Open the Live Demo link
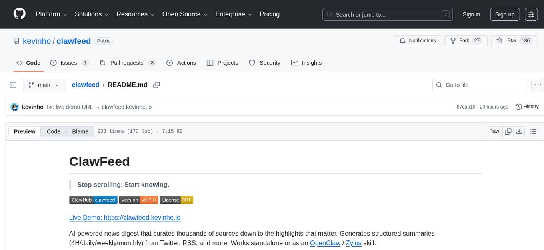 pos(125,218)
